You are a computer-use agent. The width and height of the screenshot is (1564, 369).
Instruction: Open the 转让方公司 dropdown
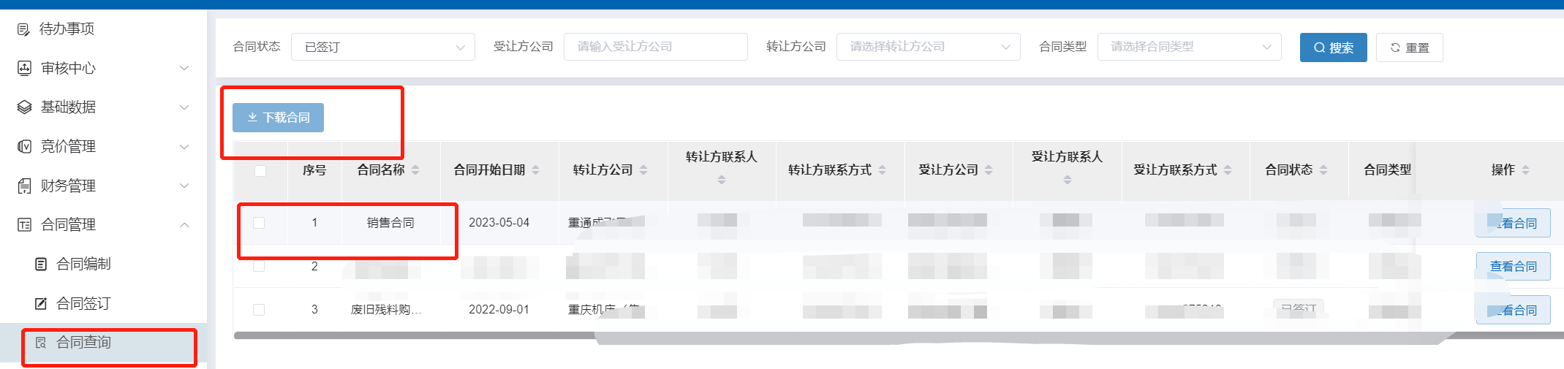pos(927,47)
